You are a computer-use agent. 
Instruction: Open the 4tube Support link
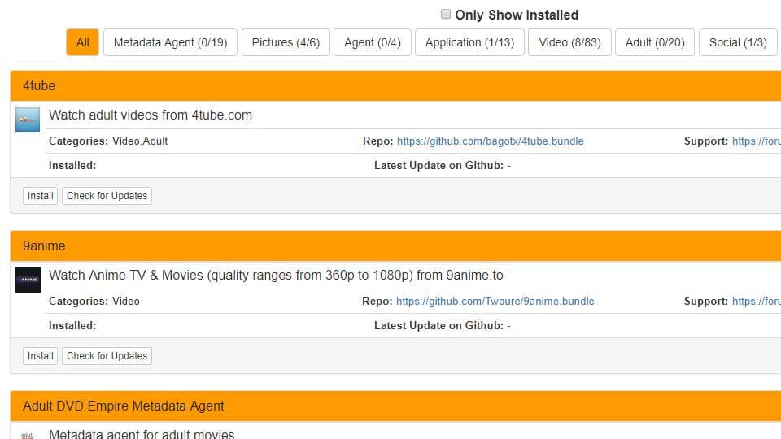coord(756,141)
